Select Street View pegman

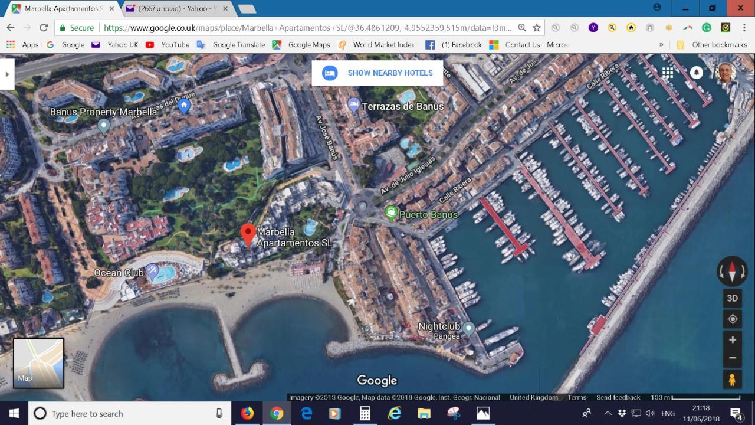coord(732,380)
